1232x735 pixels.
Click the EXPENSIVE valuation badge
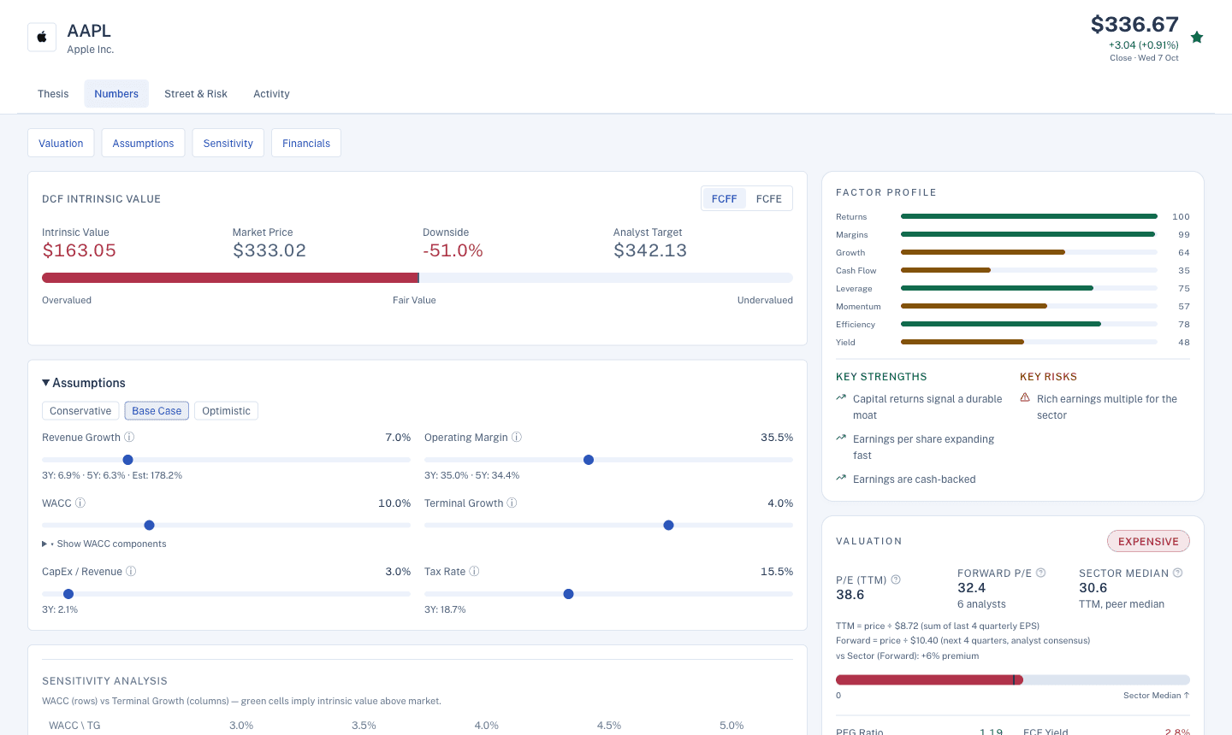1148,541
